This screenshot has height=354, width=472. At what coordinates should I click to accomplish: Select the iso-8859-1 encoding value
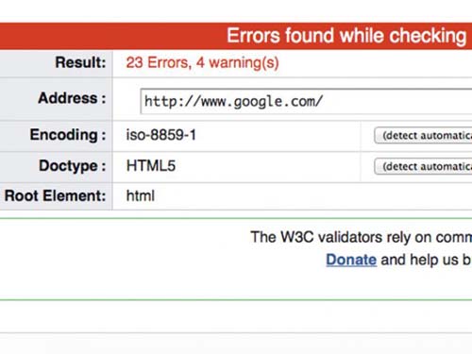[160, 135]
